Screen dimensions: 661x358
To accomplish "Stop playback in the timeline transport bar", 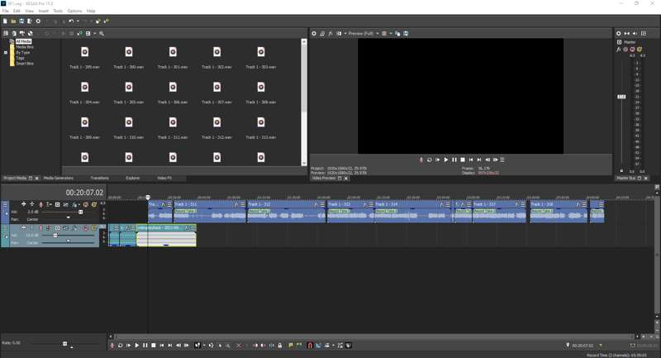I will (154, 346).
